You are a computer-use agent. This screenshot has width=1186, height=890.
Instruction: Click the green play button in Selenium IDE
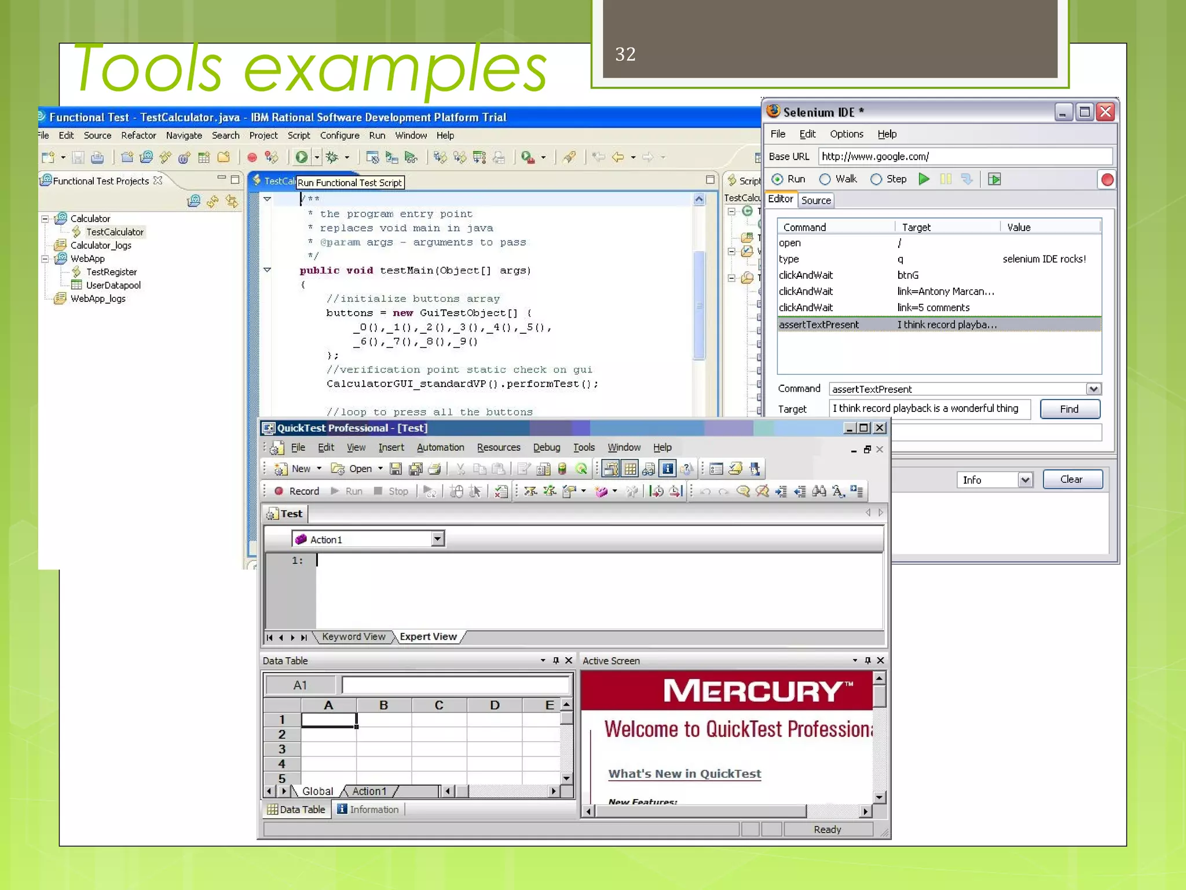pyautogui.click(x=924, y=179)
